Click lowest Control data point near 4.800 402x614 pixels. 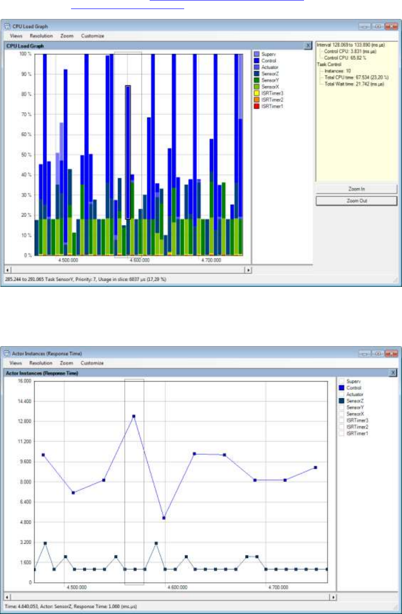click(x=163, y=518)
